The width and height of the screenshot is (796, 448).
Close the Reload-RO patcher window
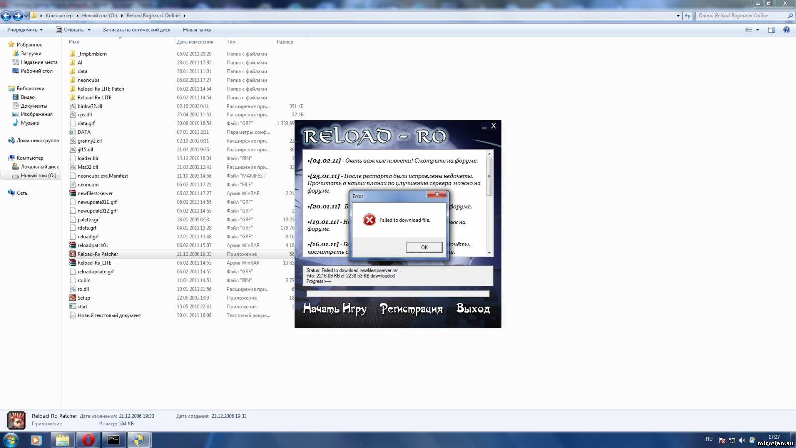tap(494, 126)
